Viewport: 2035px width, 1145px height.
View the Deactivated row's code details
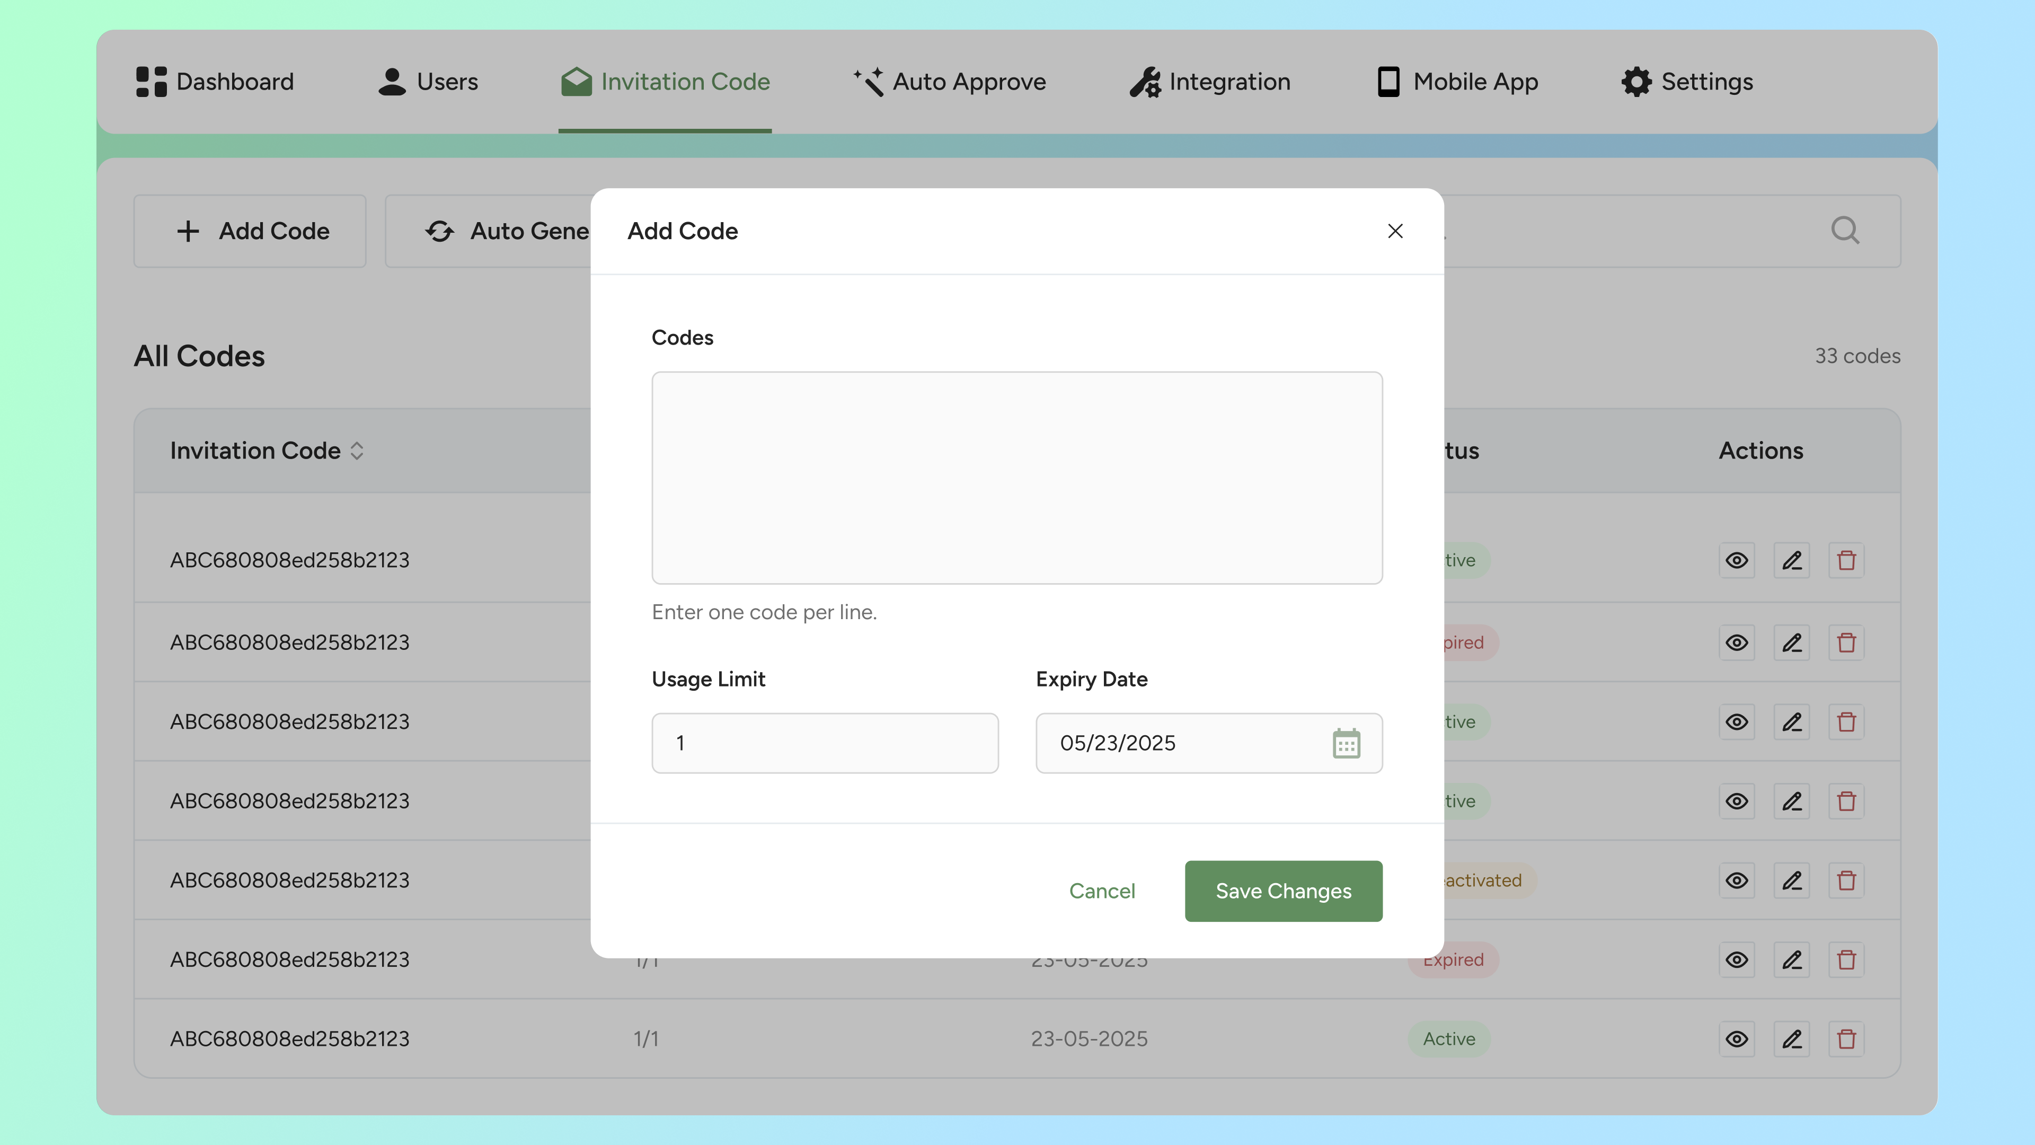[x=1737, y=880]
